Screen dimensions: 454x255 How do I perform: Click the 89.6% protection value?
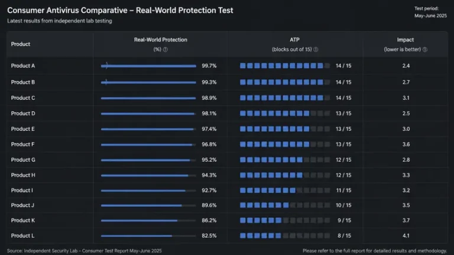pyautogui.click(x=209, y=205)
